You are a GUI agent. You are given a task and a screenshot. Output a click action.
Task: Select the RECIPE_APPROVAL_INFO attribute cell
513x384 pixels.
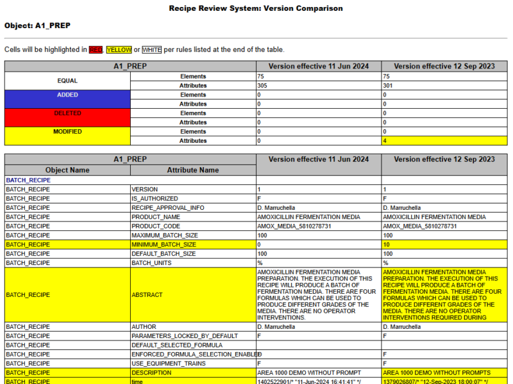point(193,207)
